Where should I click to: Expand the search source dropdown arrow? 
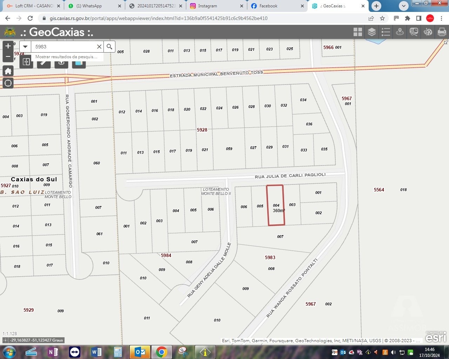(x=25, y=47)
